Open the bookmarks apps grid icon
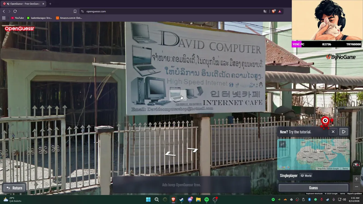363x204 pixels. [x=4, y=18]
